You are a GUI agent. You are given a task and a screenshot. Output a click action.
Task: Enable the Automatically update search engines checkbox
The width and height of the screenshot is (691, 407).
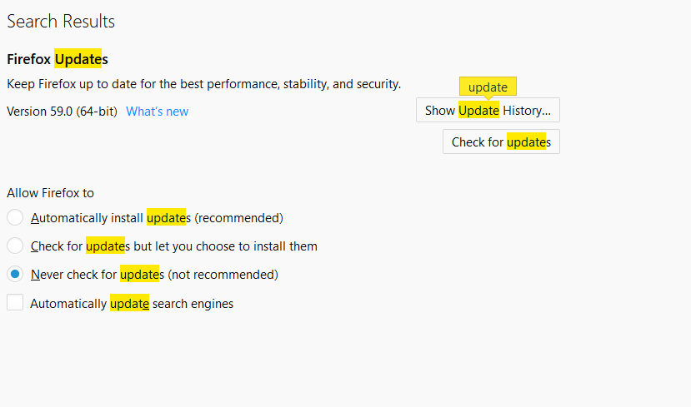coord(15,303)
